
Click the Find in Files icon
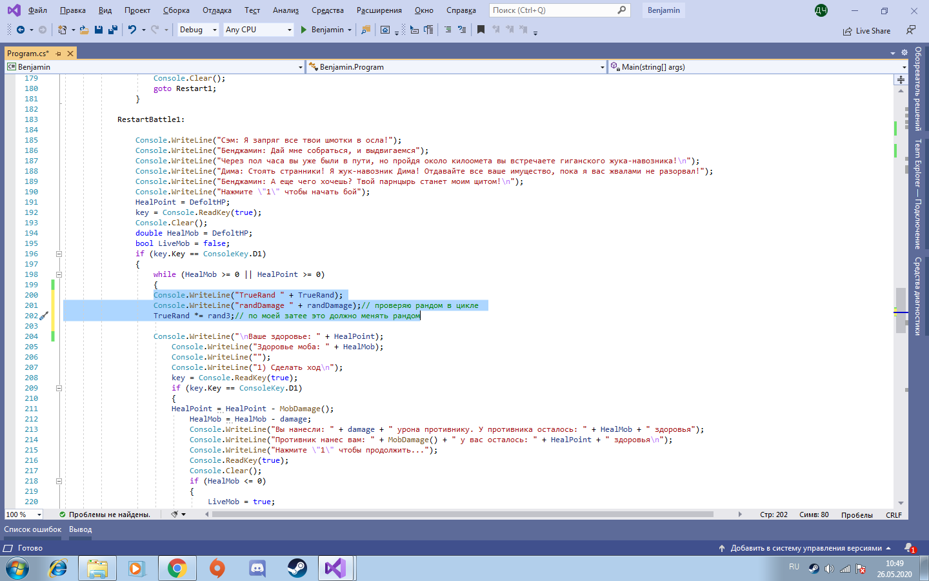(x=366, y=30)
